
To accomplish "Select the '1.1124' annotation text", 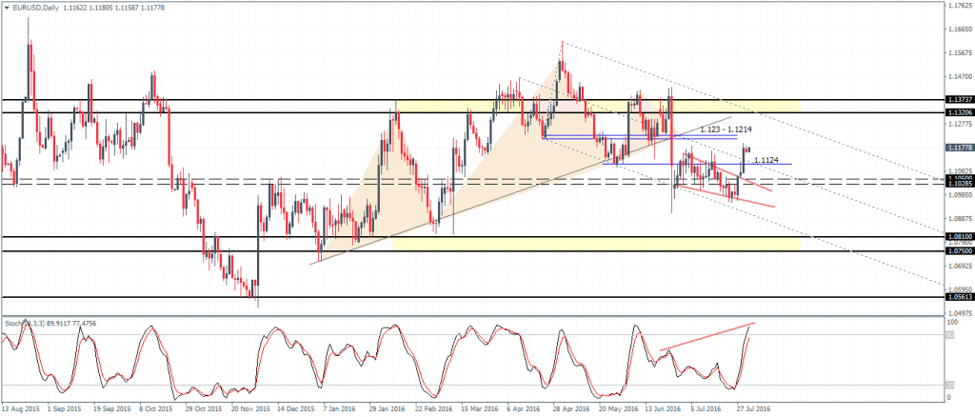I will coord(765,160).
